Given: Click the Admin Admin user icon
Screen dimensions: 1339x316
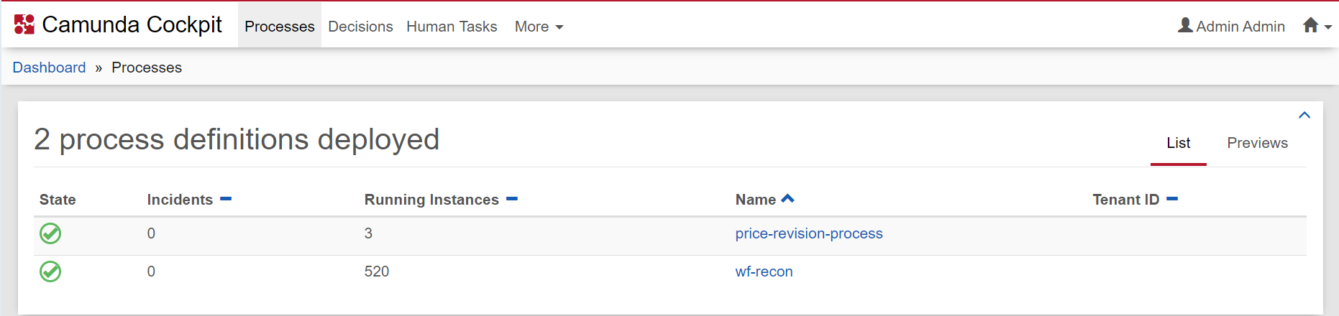Looking at the screenshot, I should pos(1185,26).
